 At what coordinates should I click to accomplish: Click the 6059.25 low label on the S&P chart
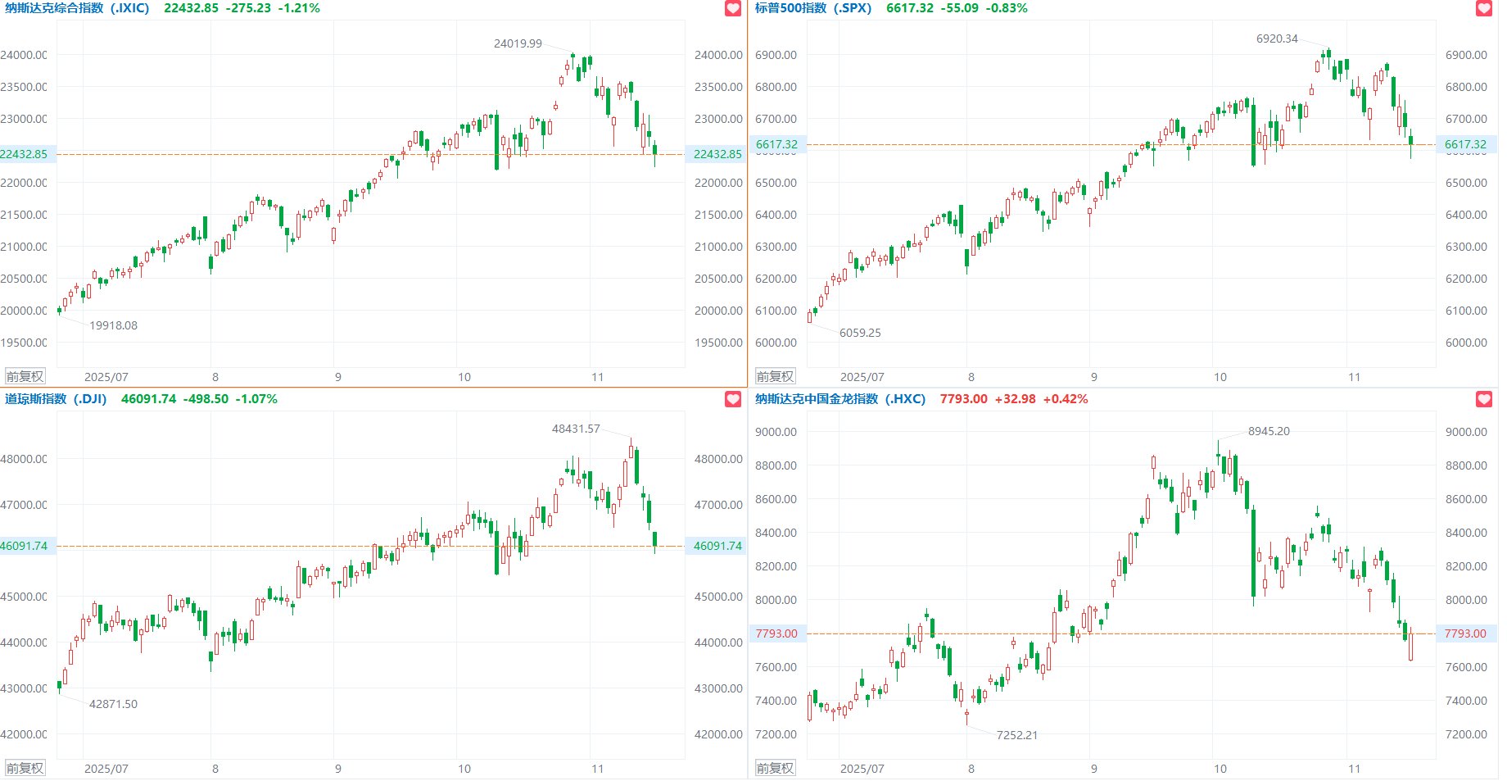pyautogui.click(x=860, y=333)
